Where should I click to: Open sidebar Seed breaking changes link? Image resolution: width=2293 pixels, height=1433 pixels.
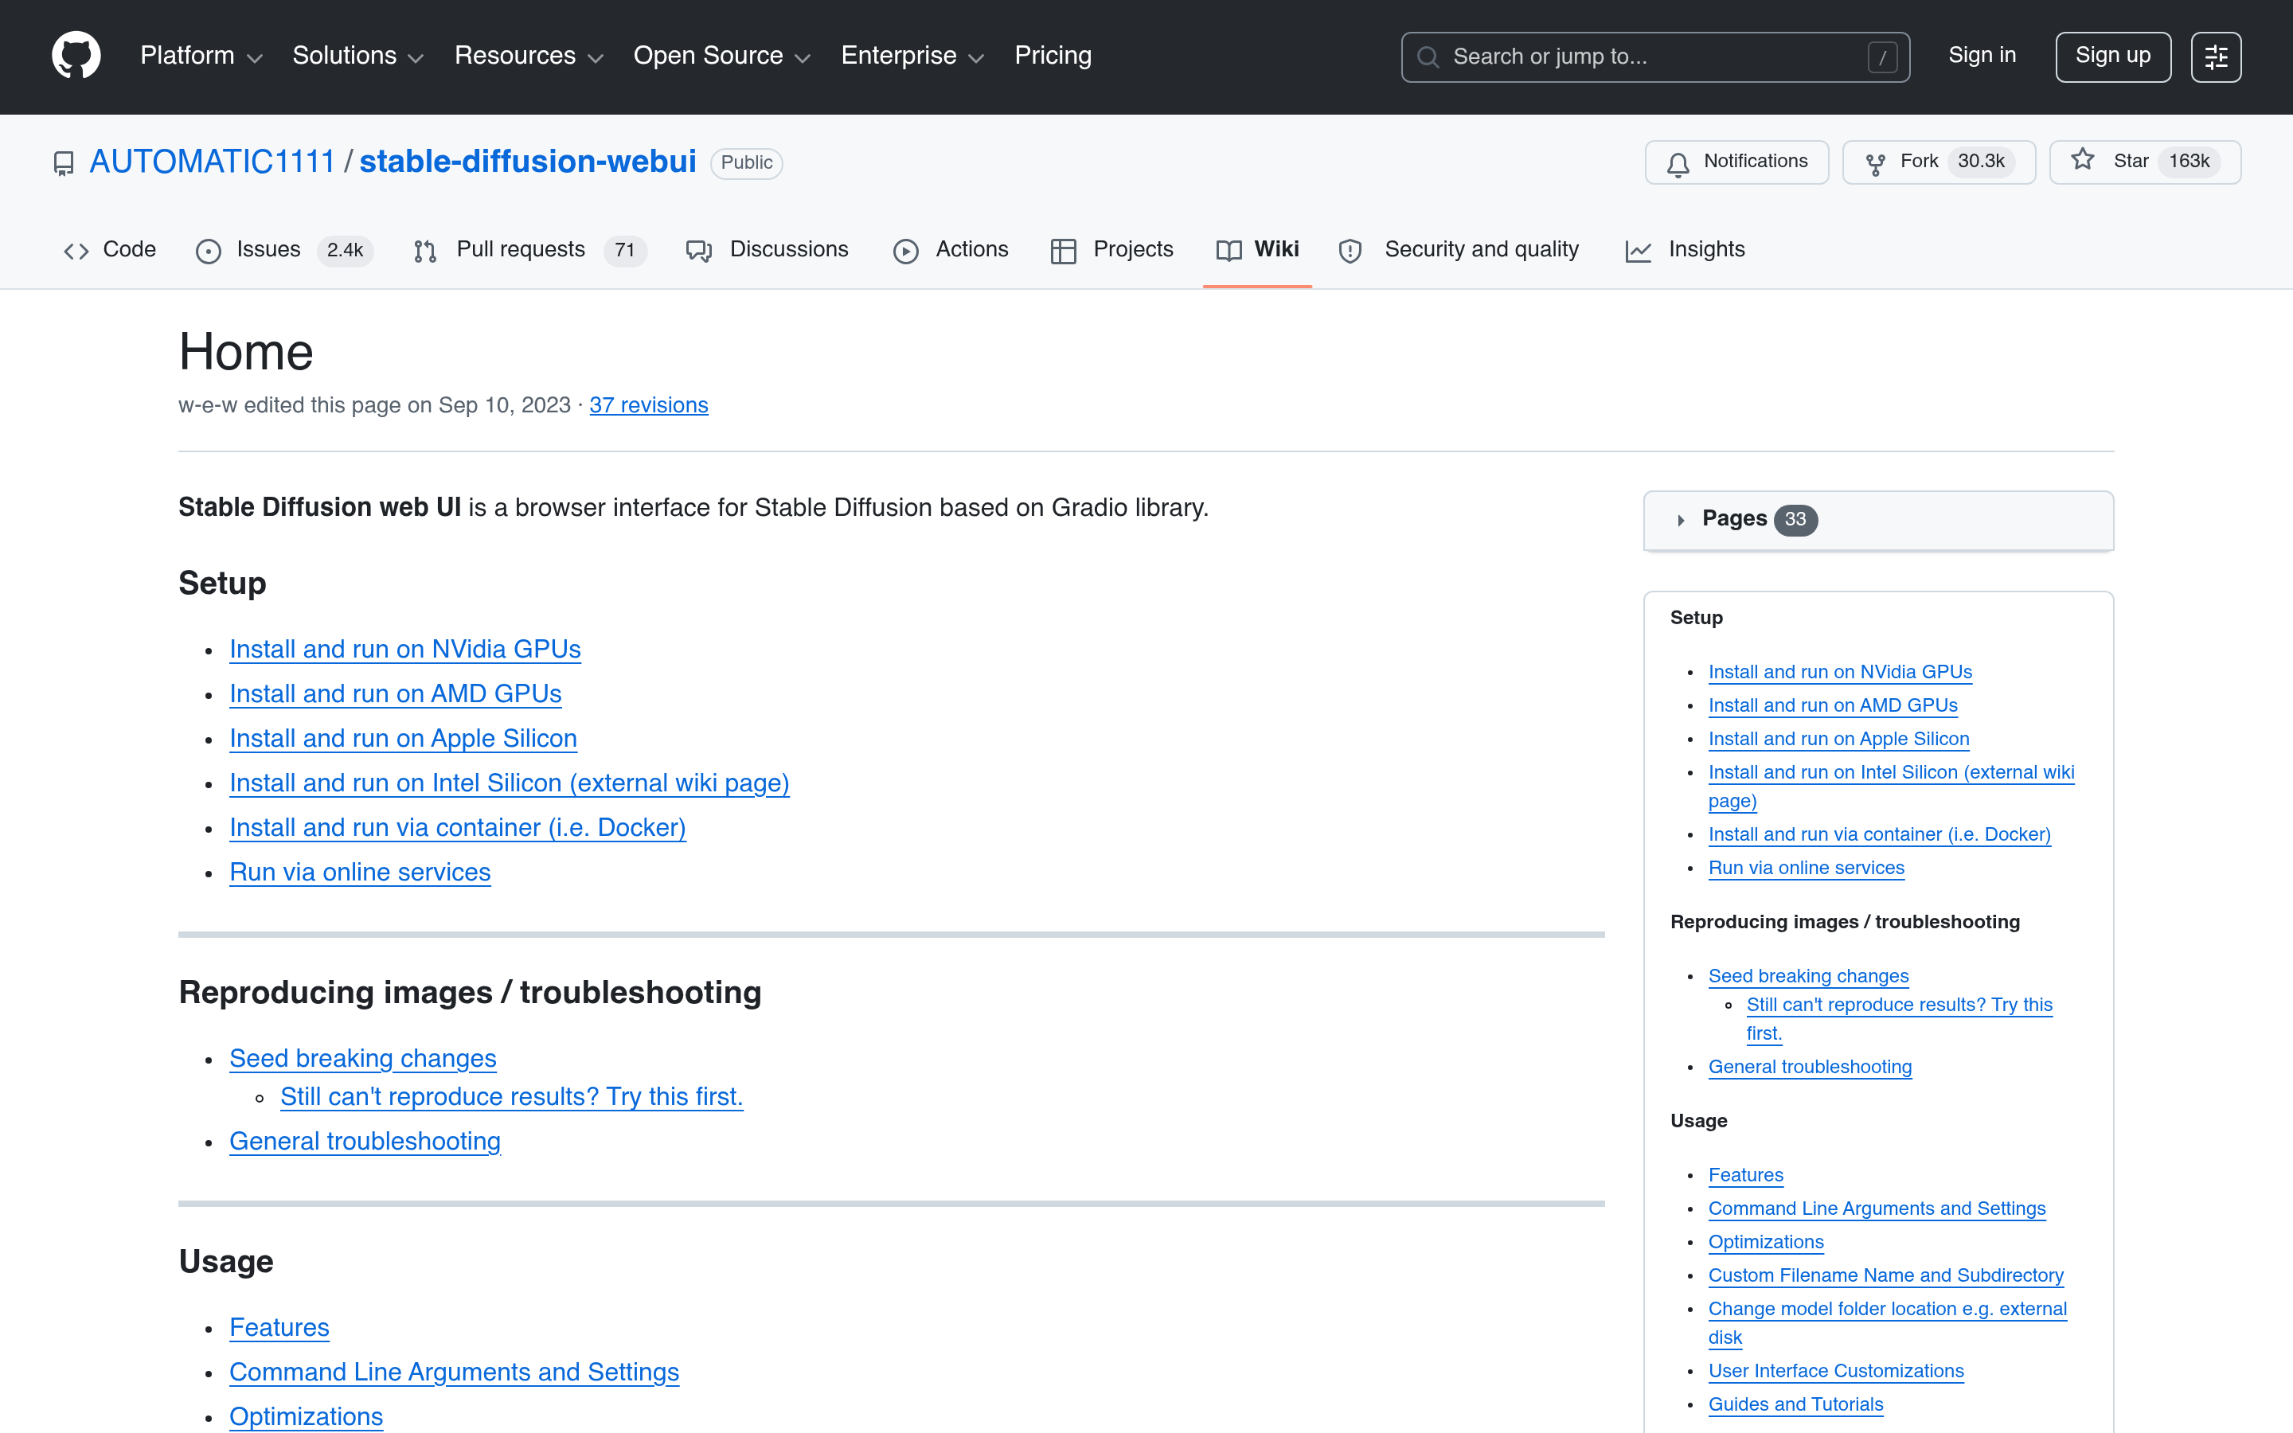pyautogui.click(x=1808, y=976)
